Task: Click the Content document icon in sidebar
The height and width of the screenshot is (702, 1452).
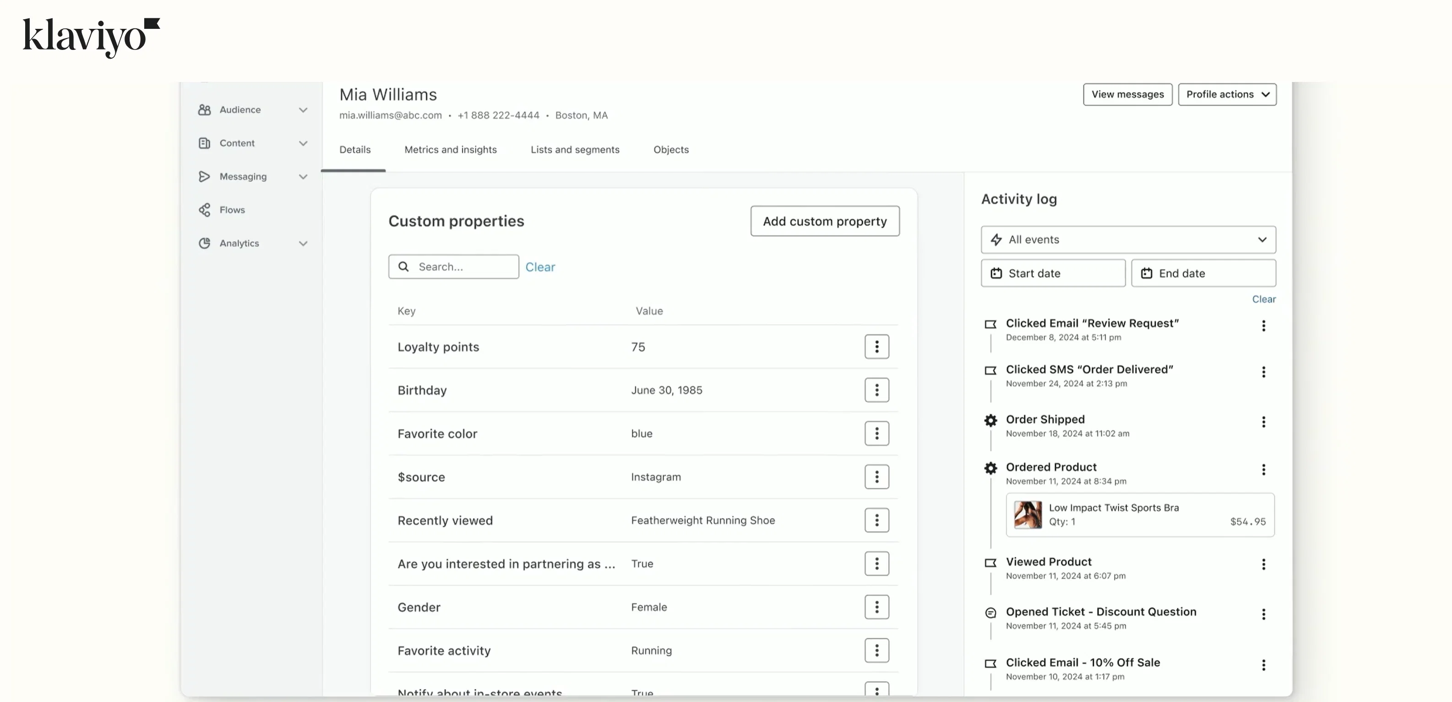Action: tap(204, 143)
